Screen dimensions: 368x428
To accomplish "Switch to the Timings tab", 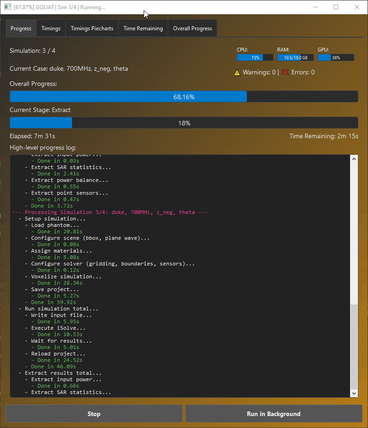I will click(x=51, y=28).
